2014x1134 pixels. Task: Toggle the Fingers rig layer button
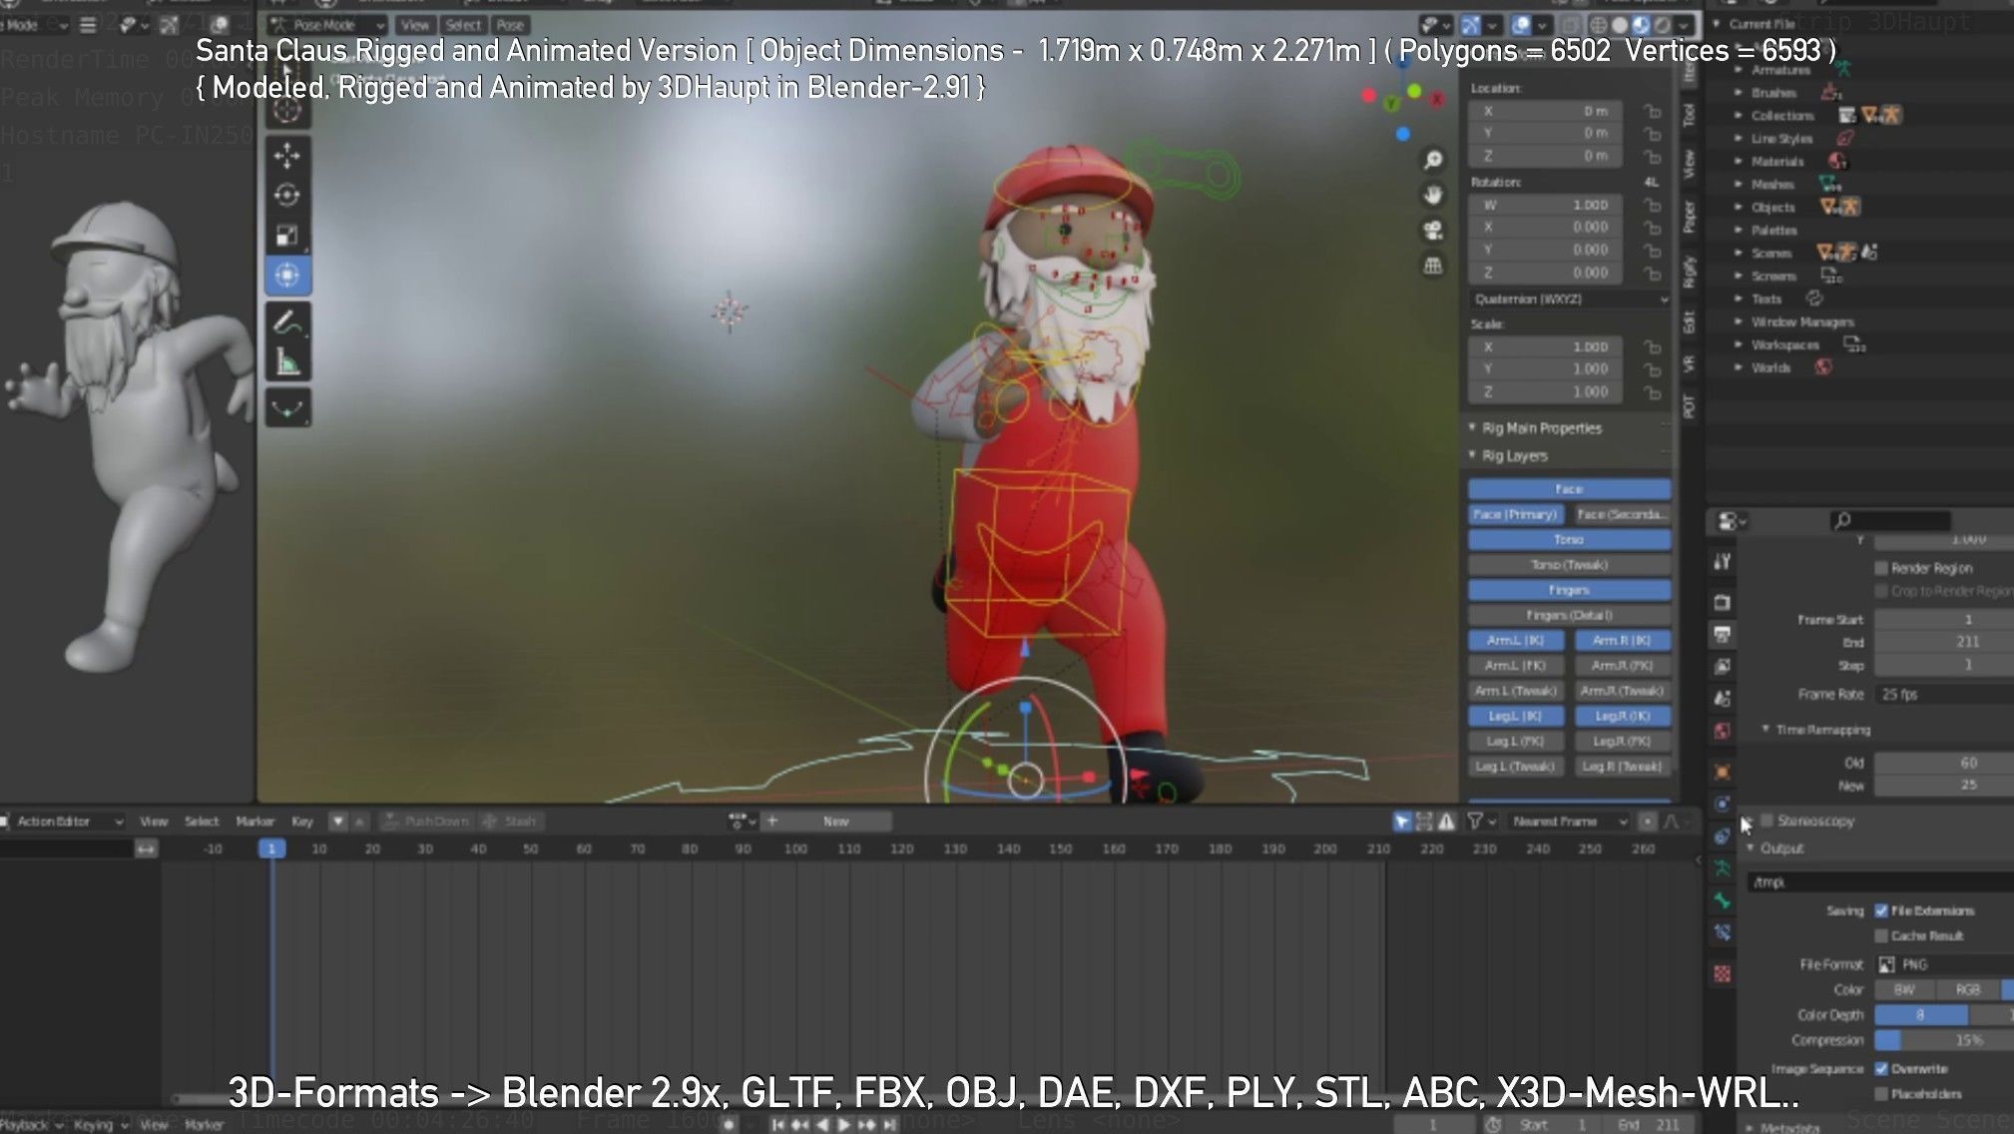pyautogui.click(x=1569, y=590)
